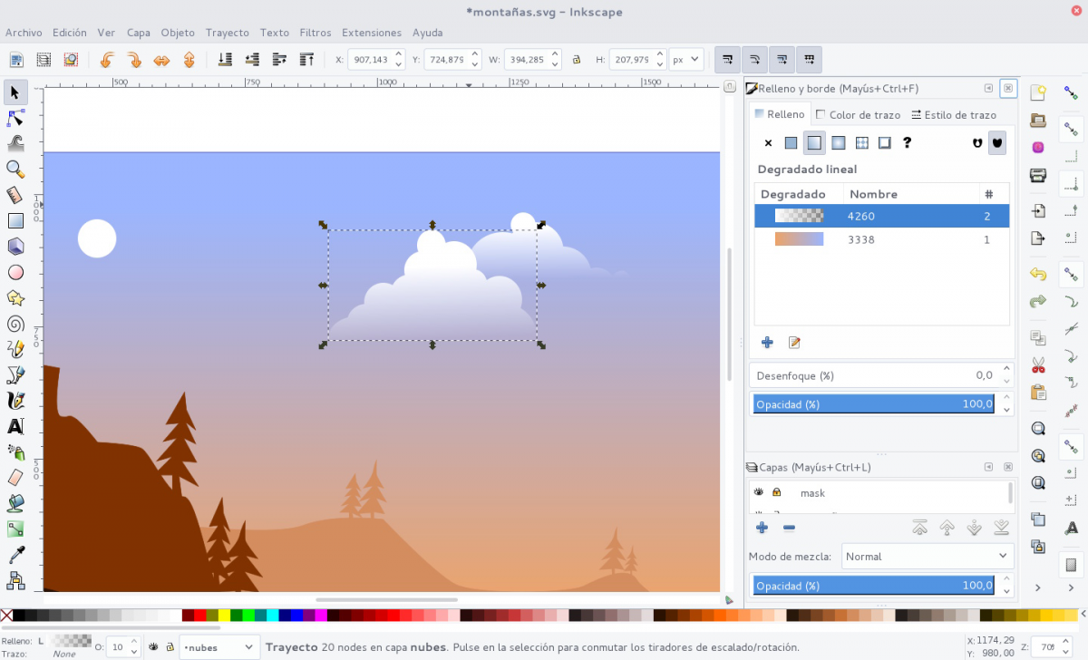Choose the Ellipse tool
The height and width of the screenshot is (660, 1088).
tap(15, 272)
